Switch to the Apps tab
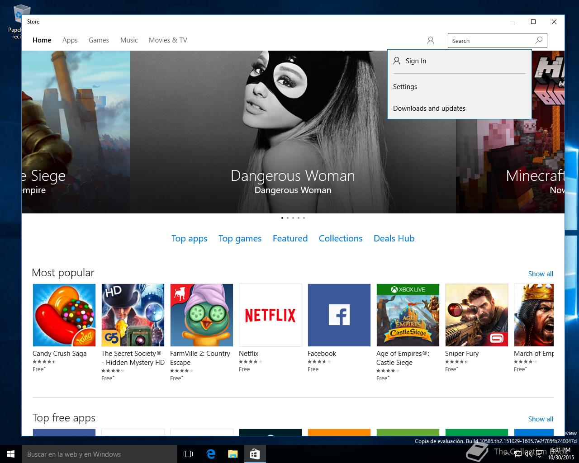The height and width of the screenshot is (463, 579). coord(70,40)
